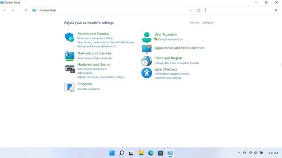This screenshot has height=158, width=282.
Task: Open System and Security heading link
Action: (93, 34)
